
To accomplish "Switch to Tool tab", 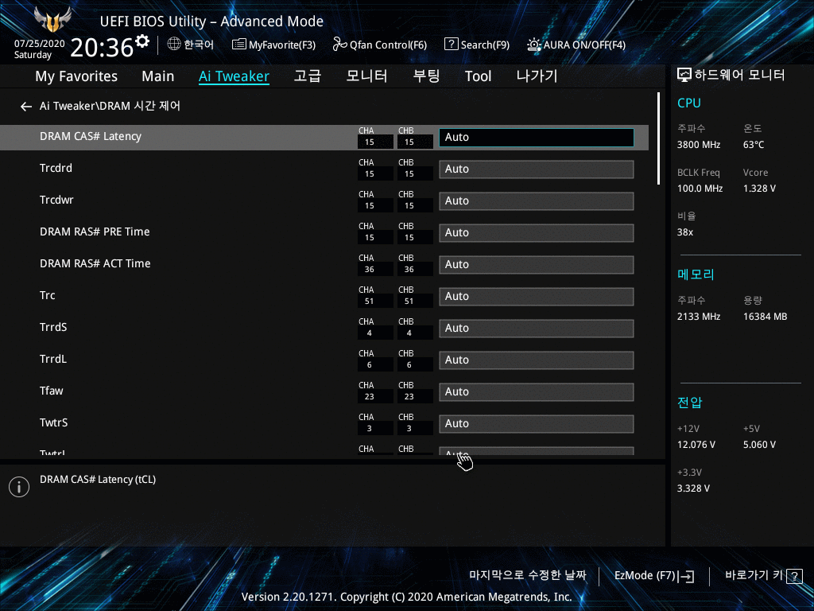I will (478, 76).
